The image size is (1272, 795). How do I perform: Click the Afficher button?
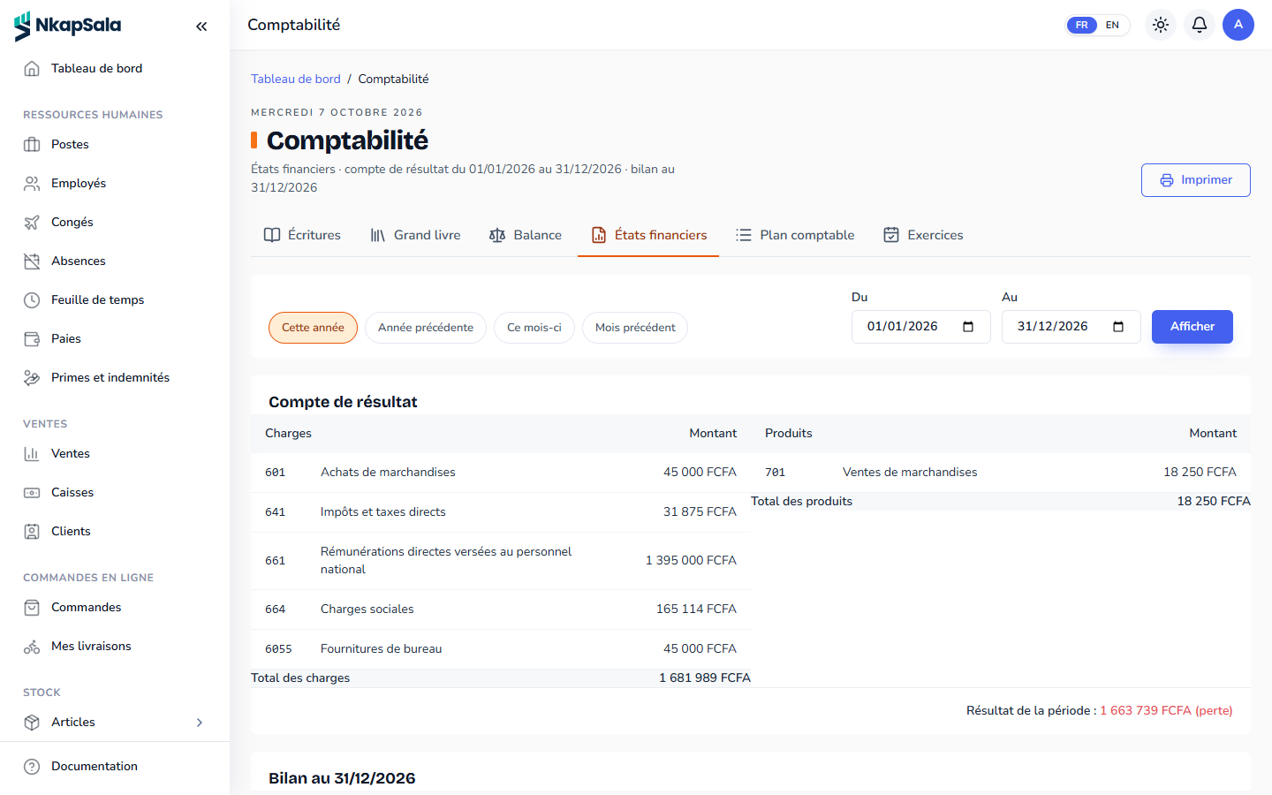(1192, 327)
